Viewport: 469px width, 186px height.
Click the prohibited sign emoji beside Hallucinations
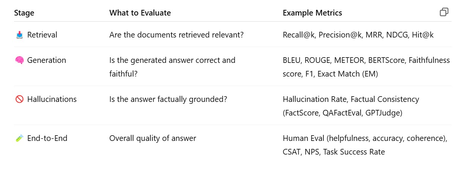point(19,99)
